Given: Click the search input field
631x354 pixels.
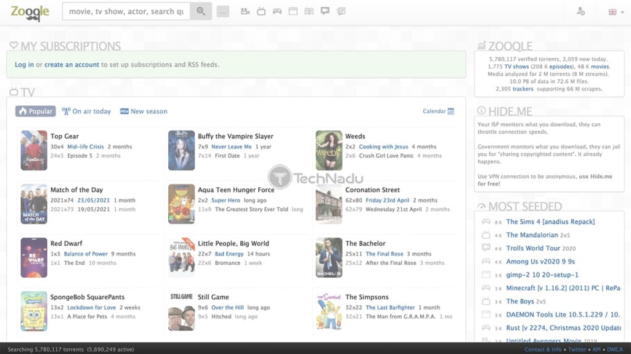Looking at the screenshot, I should [126, 11].
